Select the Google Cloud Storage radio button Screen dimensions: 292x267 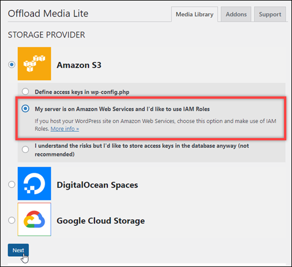(x=11, y=220)
